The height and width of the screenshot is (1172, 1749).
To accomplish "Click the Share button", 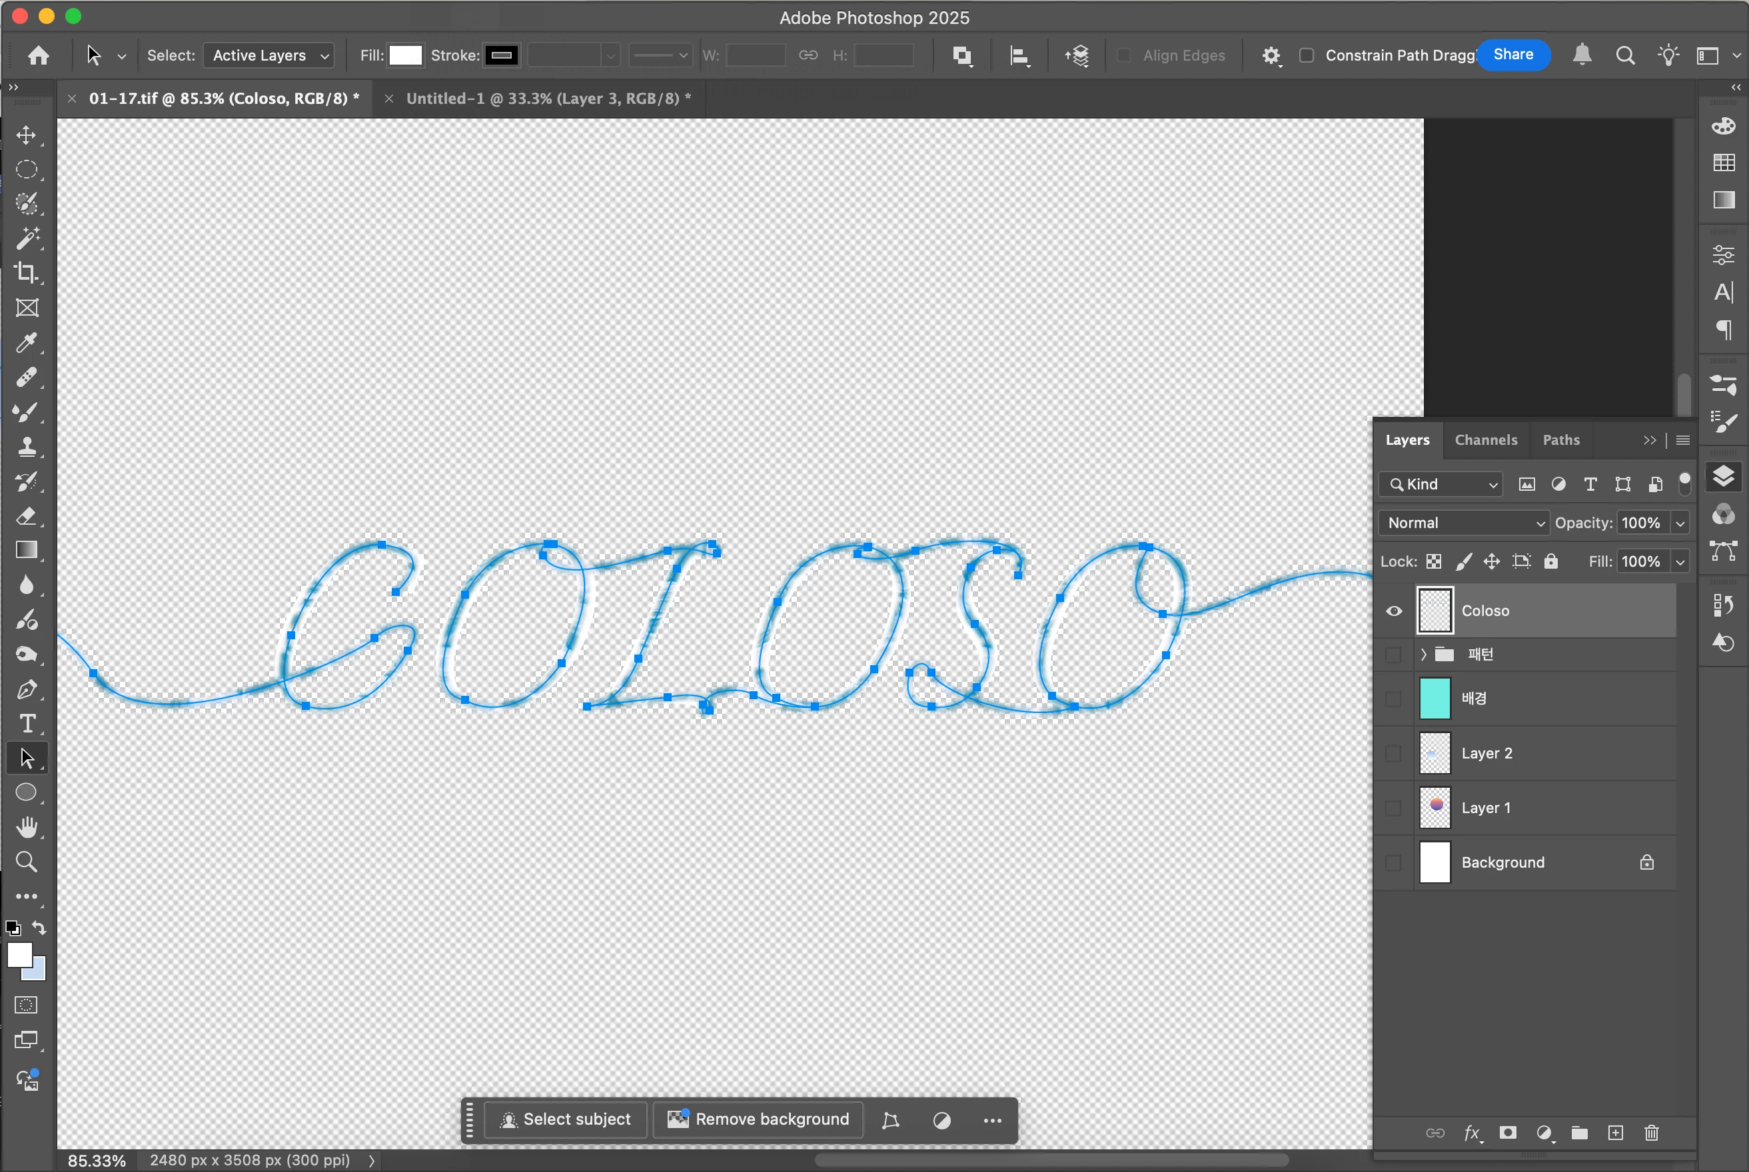I will 1512,55.
